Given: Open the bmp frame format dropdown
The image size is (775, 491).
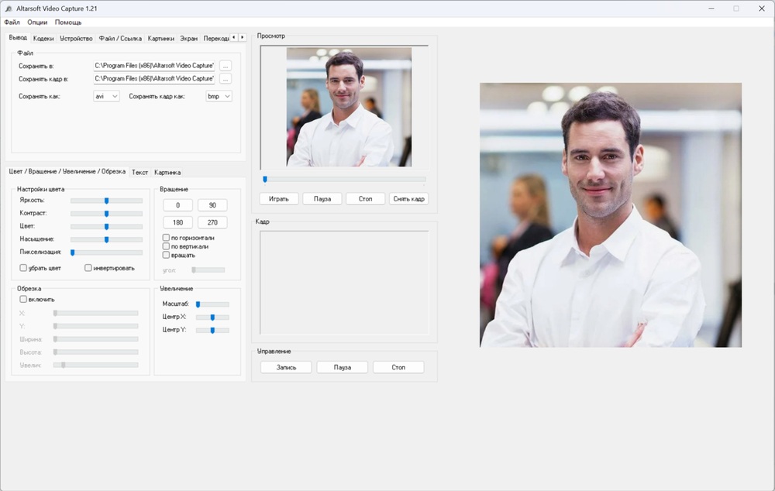Looking at the screenshot, I should 219,96.
